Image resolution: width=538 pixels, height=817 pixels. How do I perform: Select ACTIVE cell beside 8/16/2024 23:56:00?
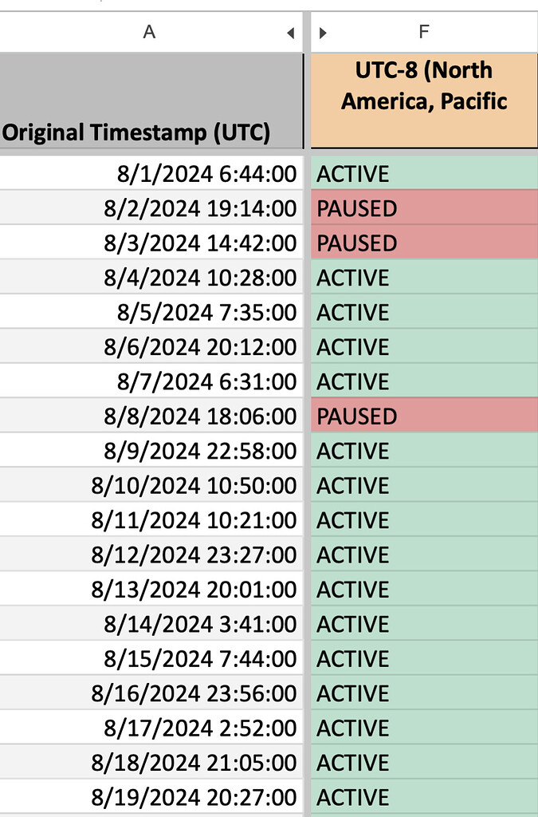tap(424, 693)
